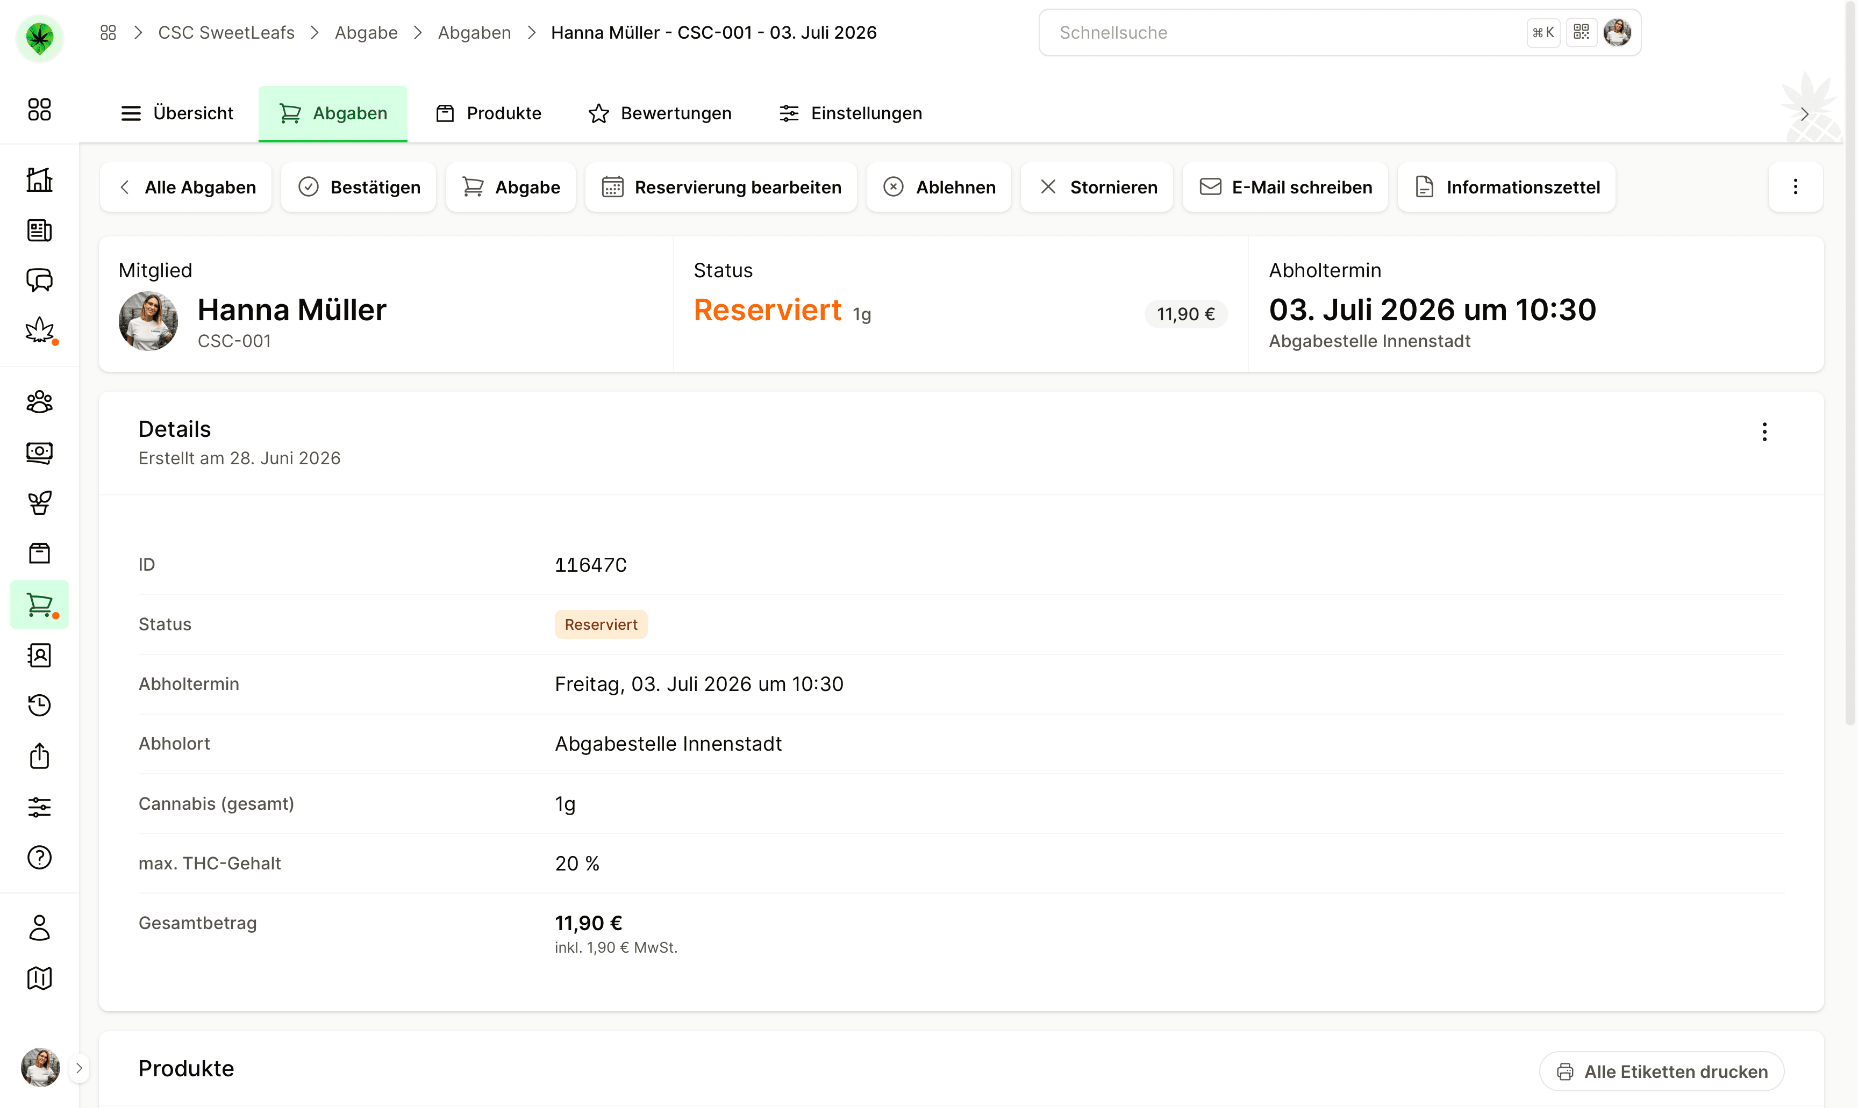Open the plant cultivation sidebar icon
The width and height of the screenshot is (1858, 1108).
point(40,502)
